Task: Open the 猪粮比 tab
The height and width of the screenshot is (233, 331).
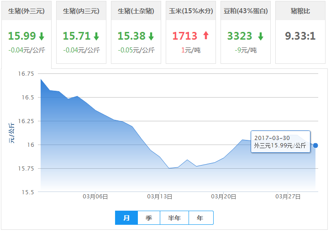Action: (x=300, y=10)
